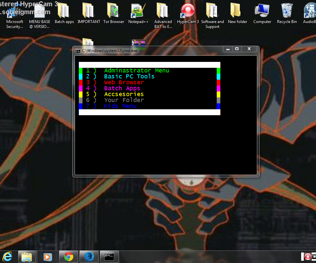
Task: Launch Google Chrome from the taskbar
Action: (68, 256)
